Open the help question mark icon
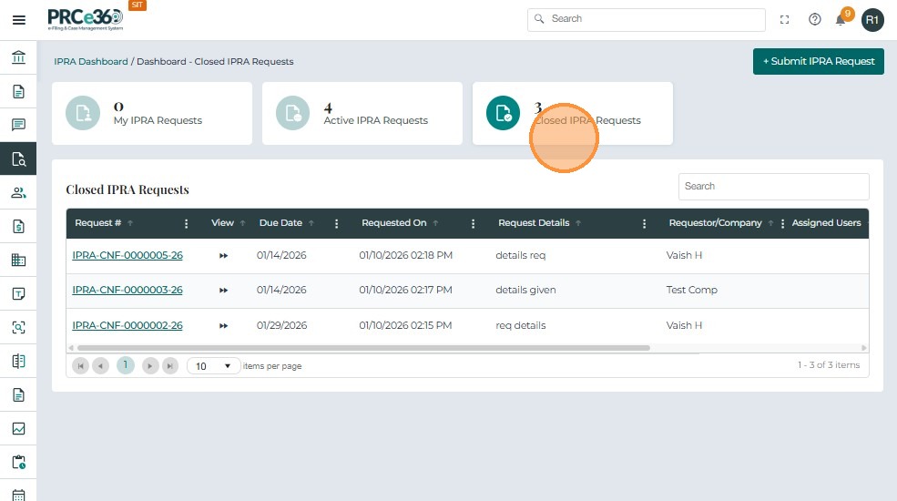This screenshot has width=897, height=501. [815, 19]
